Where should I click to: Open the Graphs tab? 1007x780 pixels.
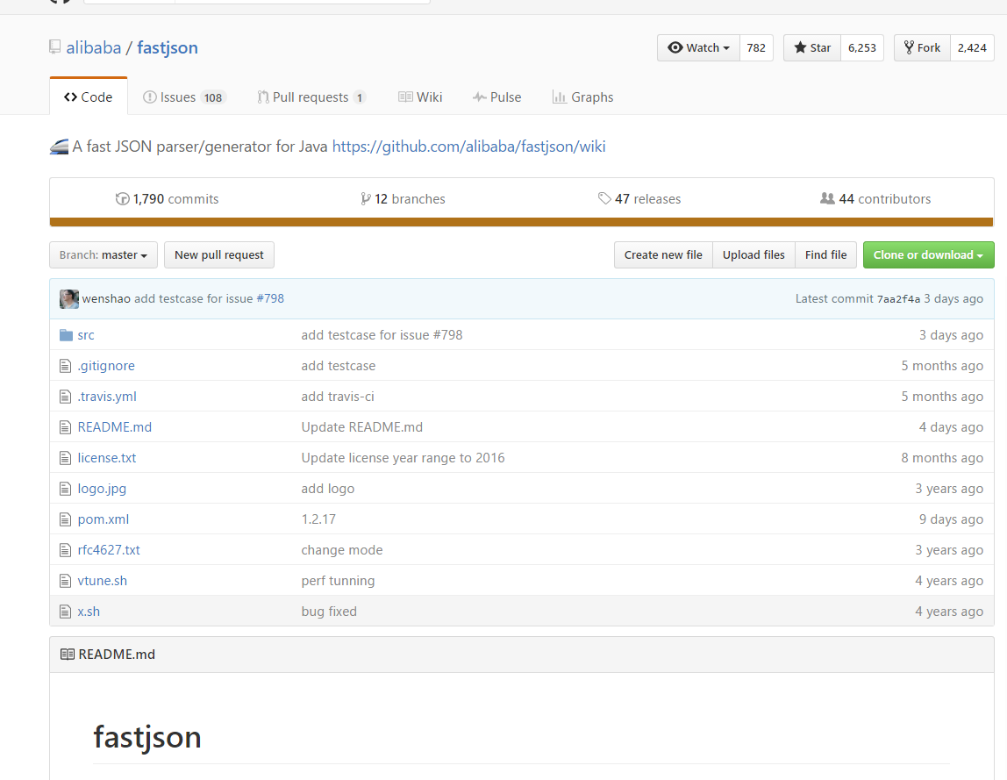[x=582, y=97]
